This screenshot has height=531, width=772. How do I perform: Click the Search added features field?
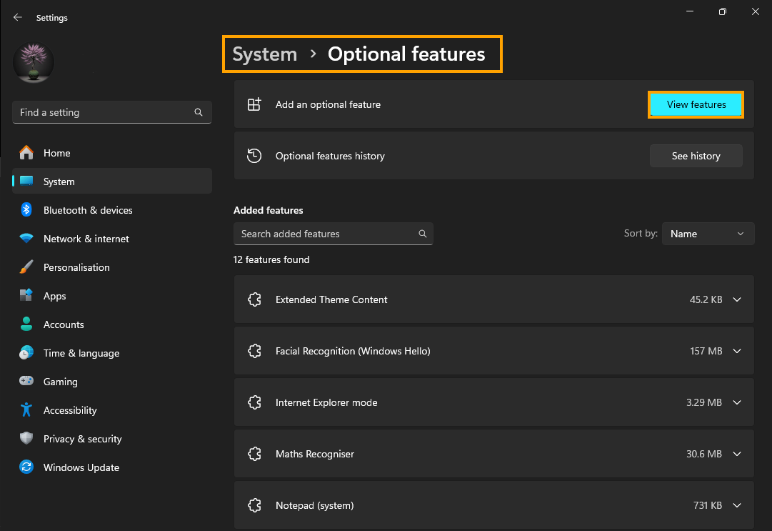coord(334,234)
